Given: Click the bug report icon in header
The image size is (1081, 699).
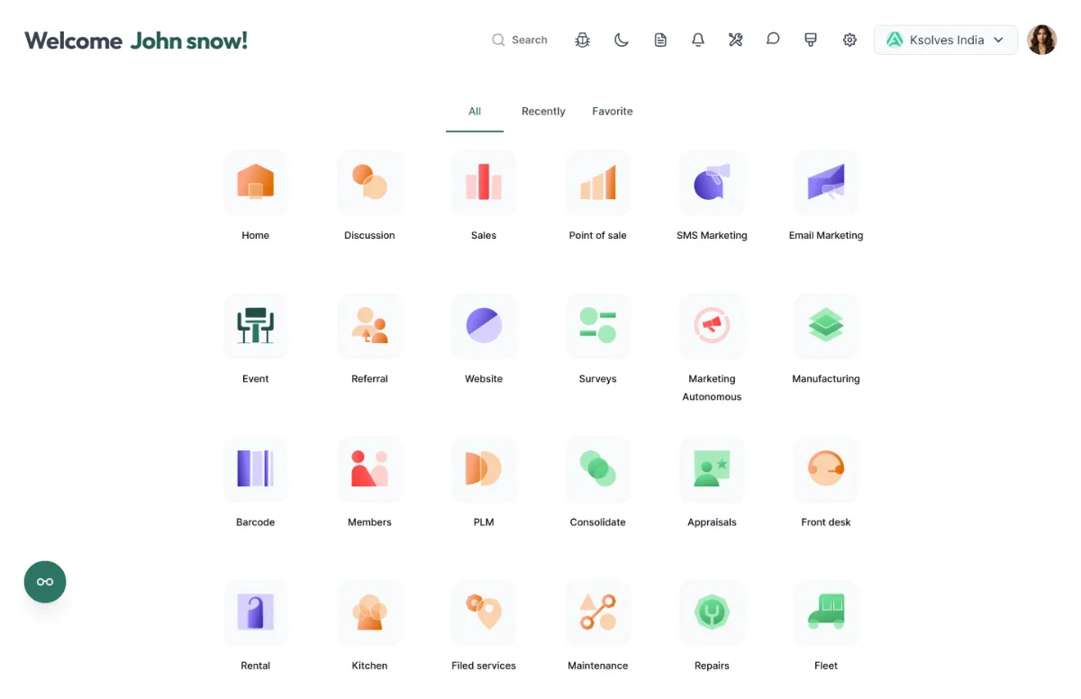Looking at the screenshot, I should coord(583,40).
